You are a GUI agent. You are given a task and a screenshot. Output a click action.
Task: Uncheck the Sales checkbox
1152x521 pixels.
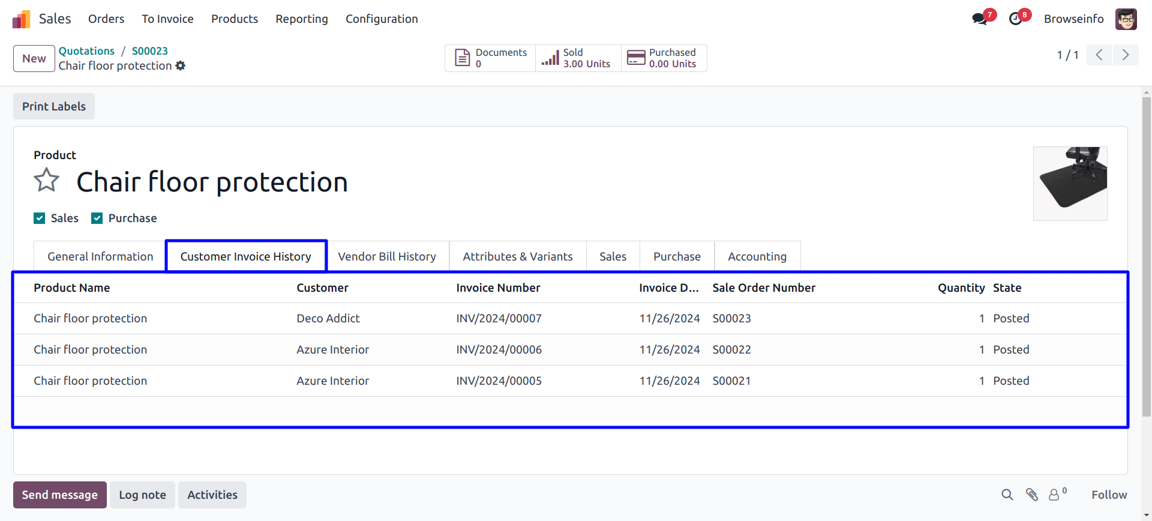tap(40, 218)
